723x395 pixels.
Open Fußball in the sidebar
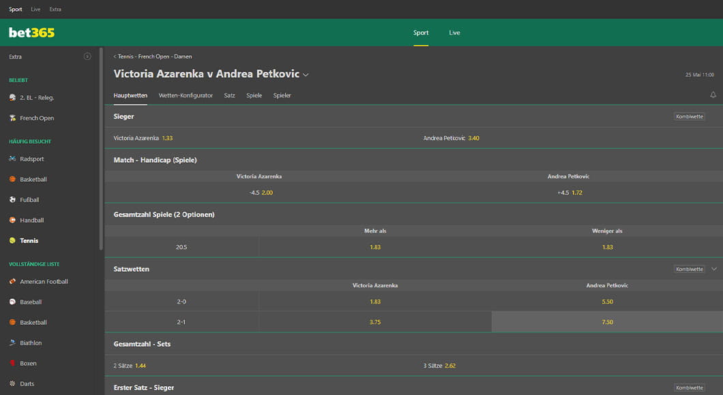tap(29, 200)
